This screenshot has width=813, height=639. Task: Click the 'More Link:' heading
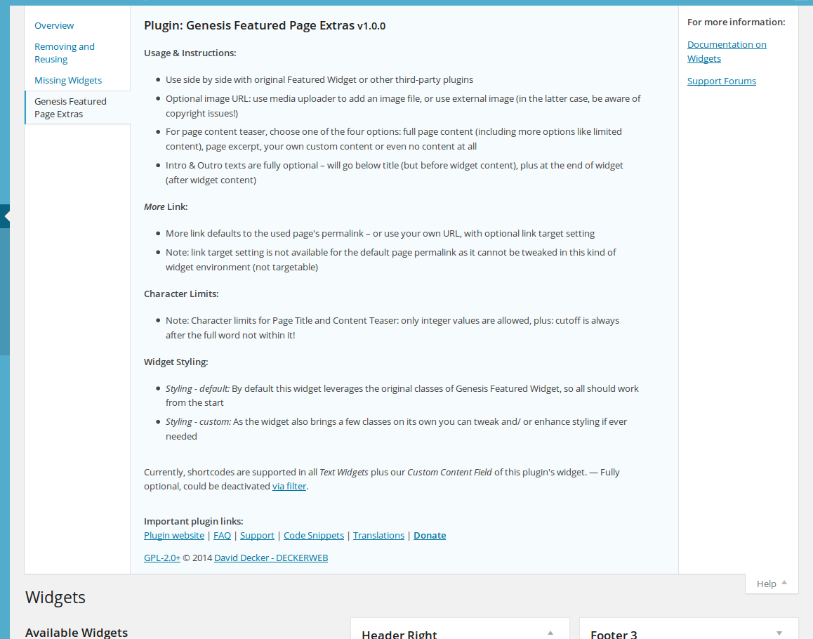(166, 206)
